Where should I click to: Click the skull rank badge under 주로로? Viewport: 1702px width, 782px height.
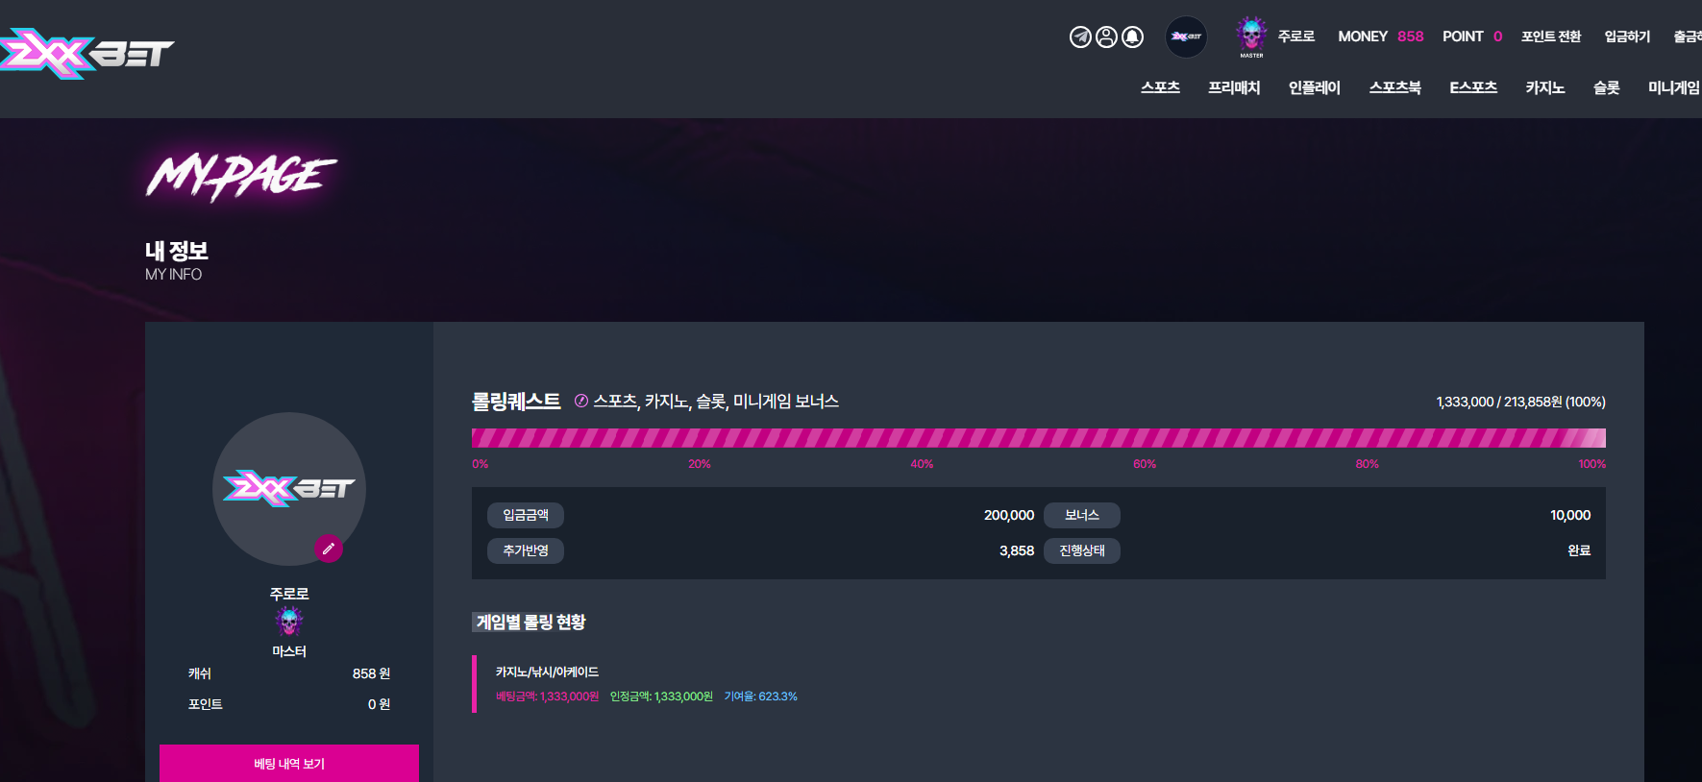289,622
